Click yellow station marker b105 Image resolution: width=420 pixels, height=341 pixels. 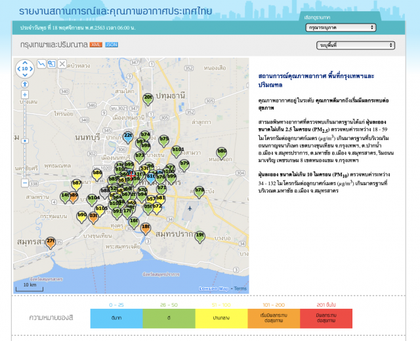(x=100, y=210)
